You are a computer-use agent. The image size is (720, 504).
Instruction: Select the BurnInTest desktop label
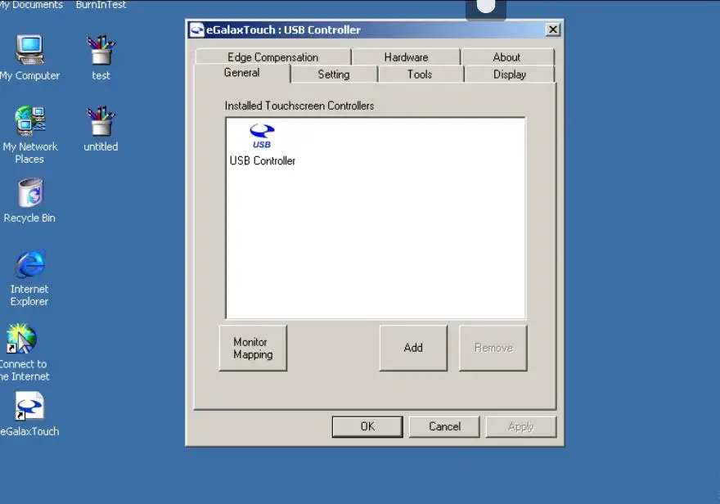pyautogui.click(x=101, y=5)
